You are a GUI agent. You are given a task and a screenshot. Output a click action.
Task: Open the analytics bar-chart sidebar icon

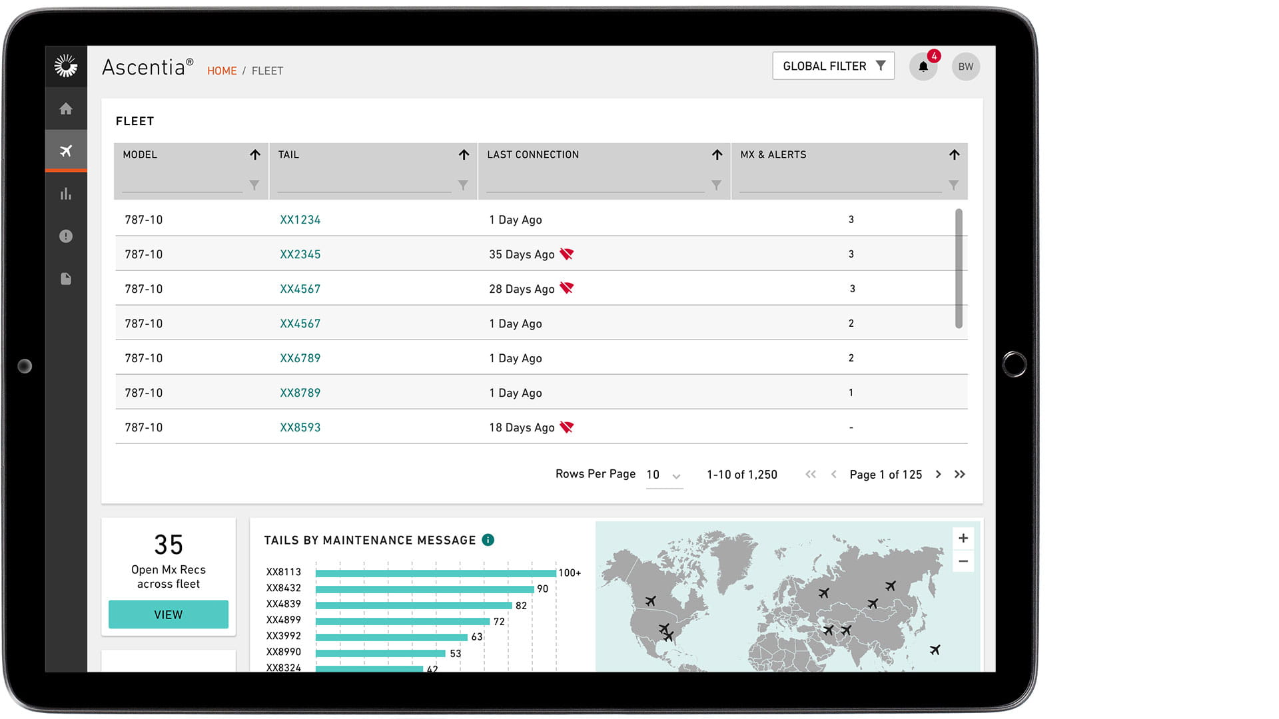[66, 194]
